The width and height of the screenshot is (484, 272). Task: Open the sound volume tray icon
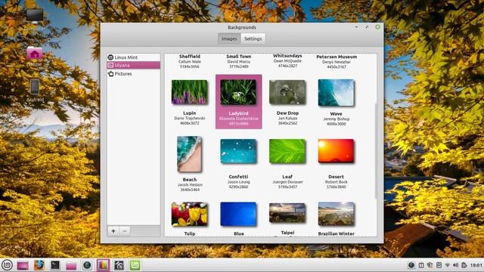coord(455,265)
